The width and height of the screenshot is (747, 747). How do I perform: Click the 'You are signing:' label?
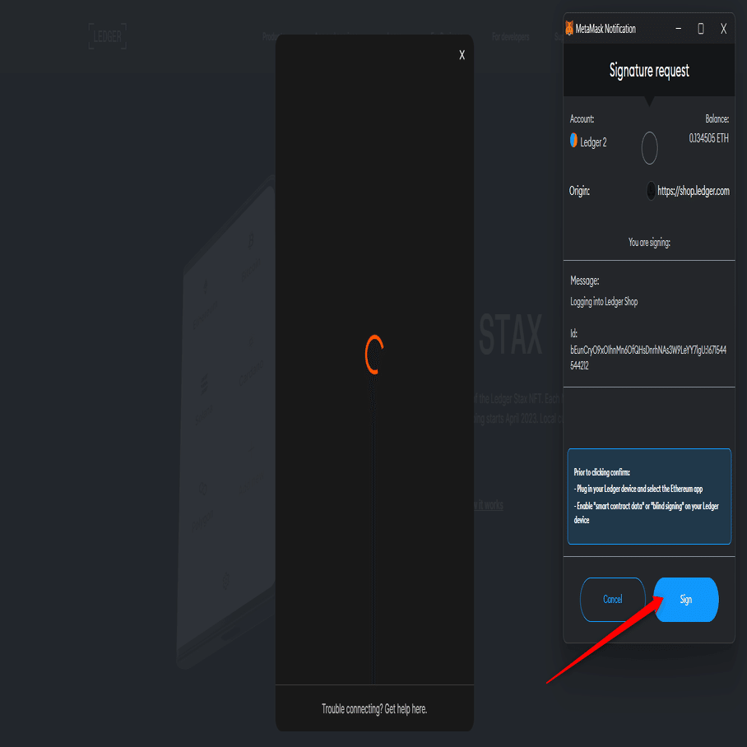pyautogui.click(x=649, y=243)
